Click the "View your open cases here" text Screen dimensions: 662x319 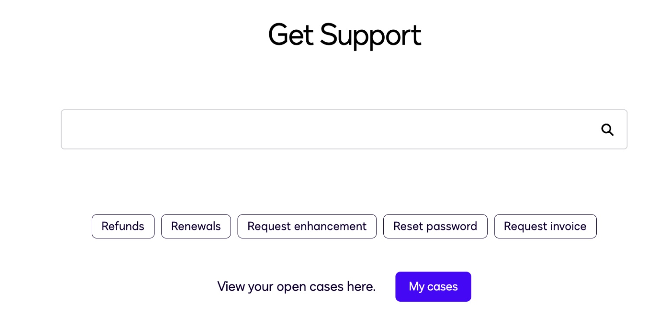pos(296,287)
